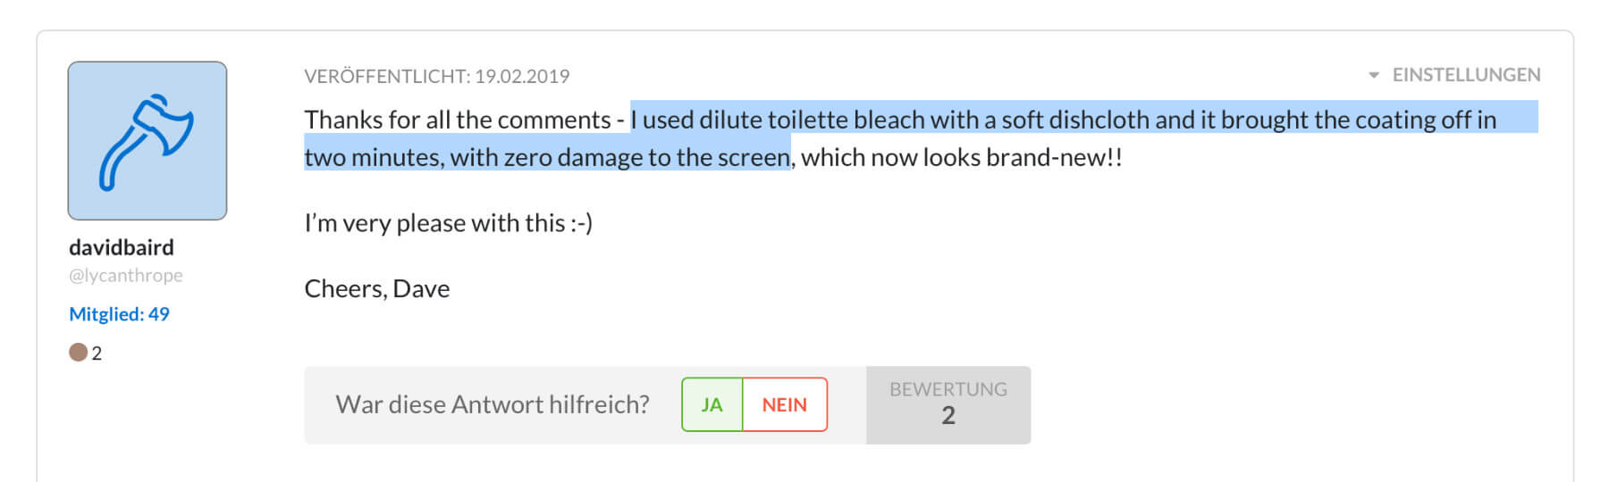Click the bronze badge dot icon
The height and width of the screenshot is (482, 1609).
click(78, 353)
